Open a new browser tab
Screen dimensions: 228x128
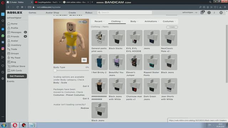point(92,2)
